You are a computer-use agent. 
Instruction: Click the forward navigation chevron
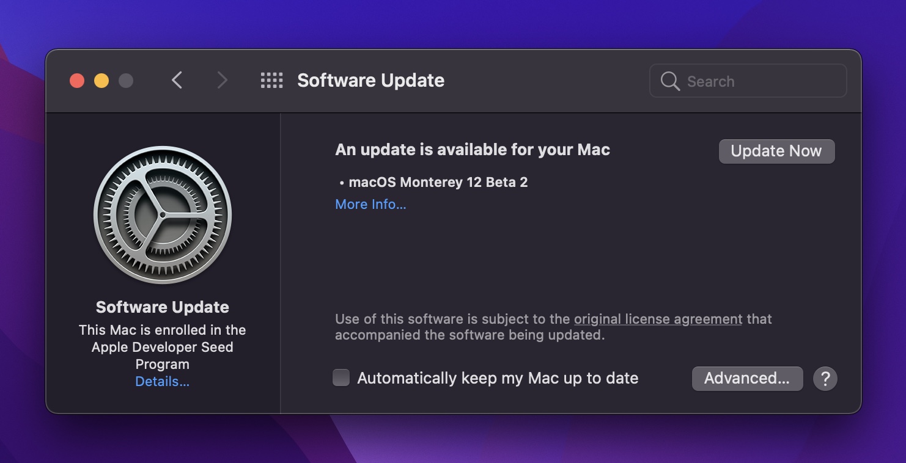[x=222, y=81]
